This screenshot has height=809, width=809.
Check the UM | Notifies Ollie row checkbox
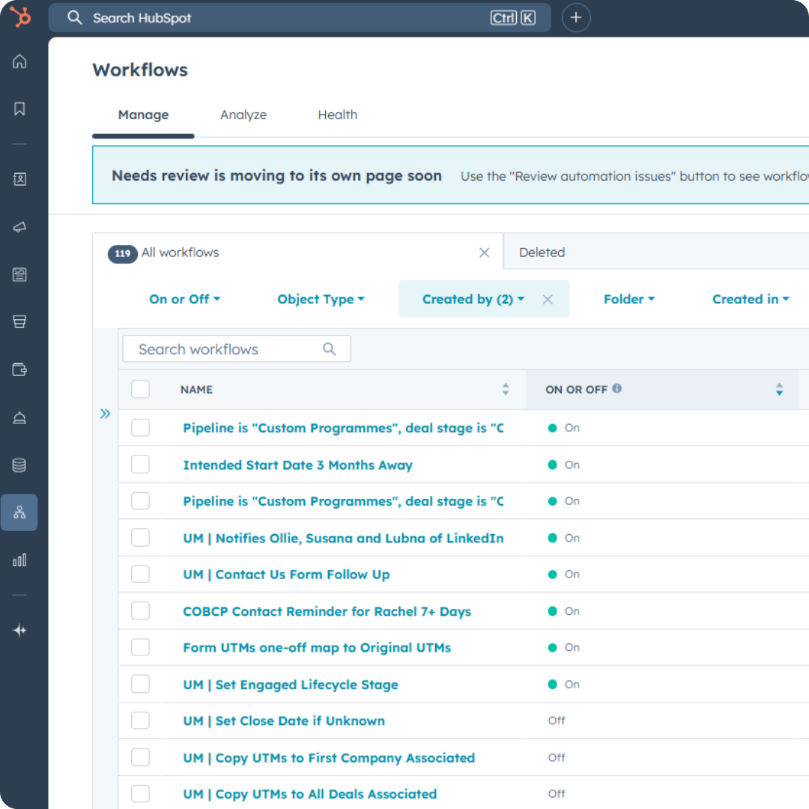(140, 538)
